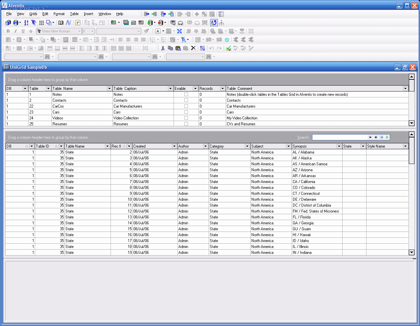Image resolution: width=420 pixels, height=326 pixels.
Task: Open Category column filter dropdown
Action: point(247,146)
